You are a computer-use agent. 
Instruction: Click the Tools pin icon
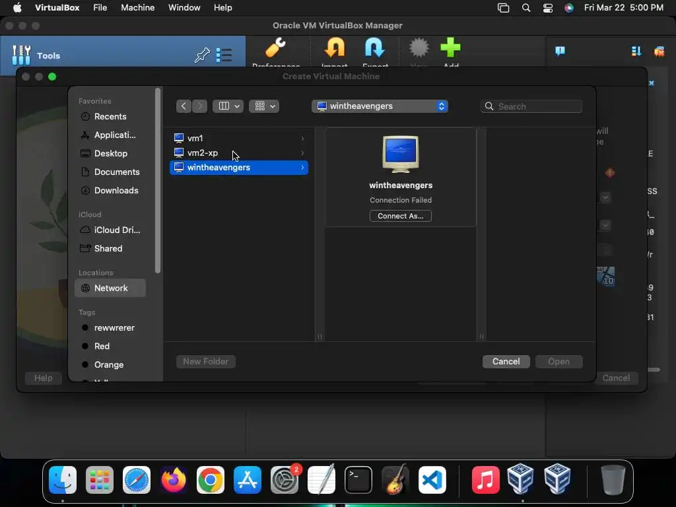pos(202,55)
